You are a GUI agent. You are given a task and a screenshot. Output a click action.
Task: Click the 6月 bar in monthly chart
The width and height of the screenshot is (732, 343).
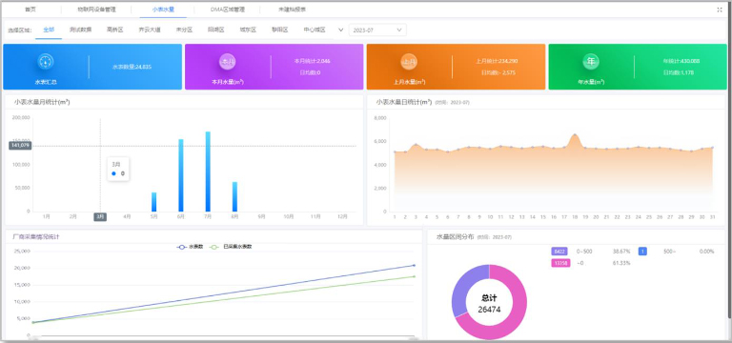(181, 175)
